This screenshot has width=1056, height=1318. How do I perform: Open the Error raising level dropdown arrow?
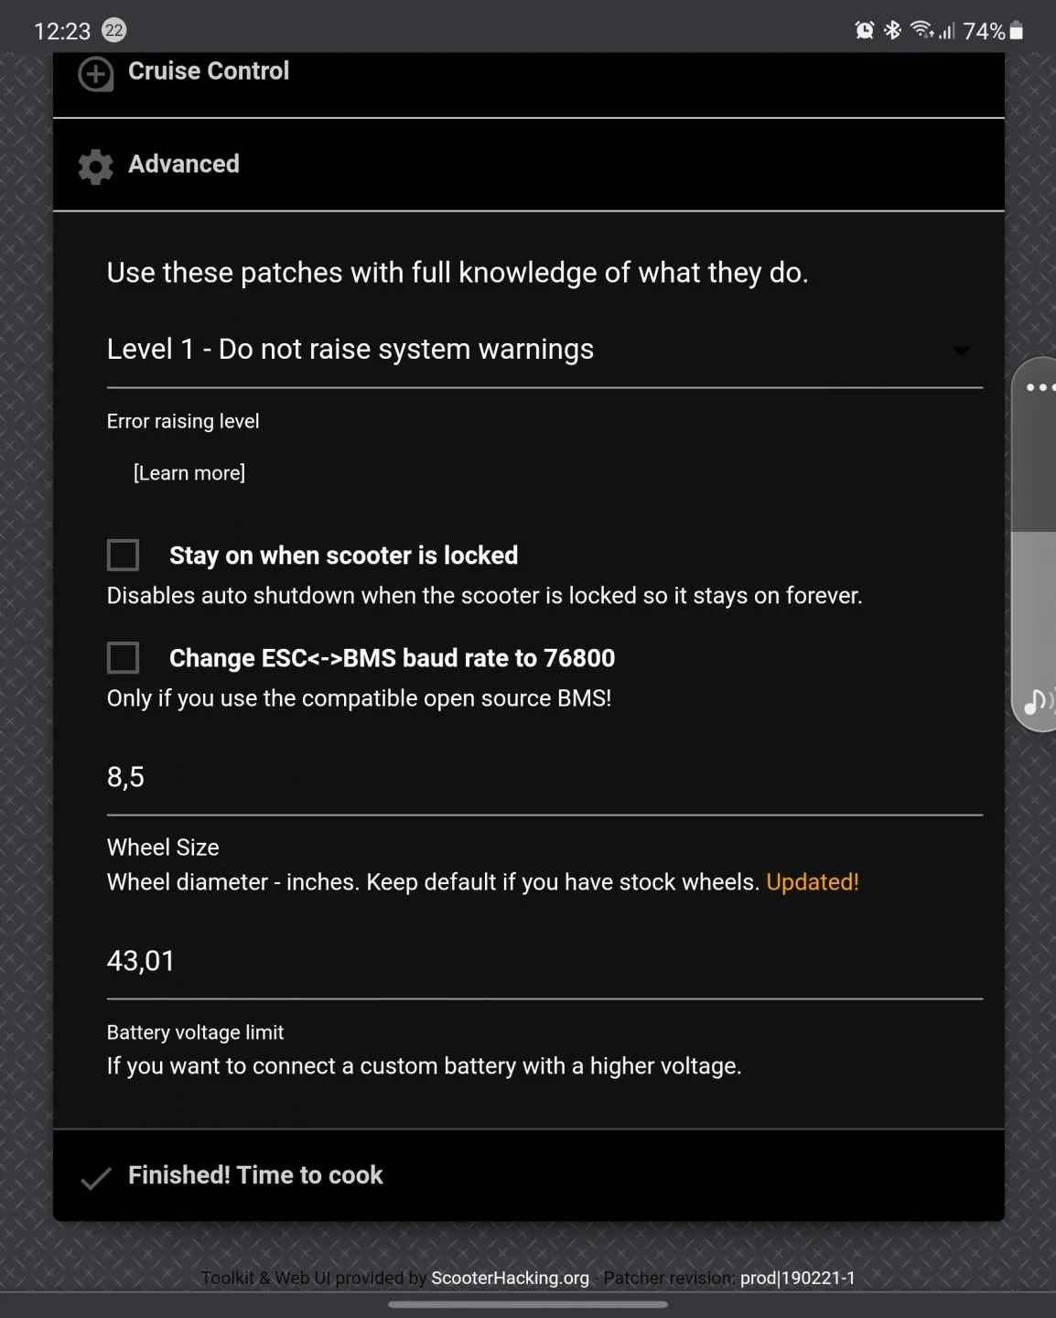pos(961,351)
